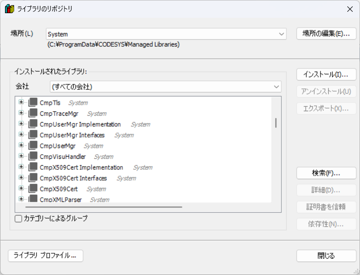Expand the CmpTls tree node

(x=21, y=102)
